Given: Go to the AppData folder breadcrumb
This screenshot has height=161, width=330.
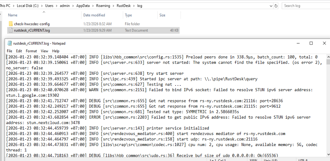Looking at the screenshot, I should (x=83, y=6).
